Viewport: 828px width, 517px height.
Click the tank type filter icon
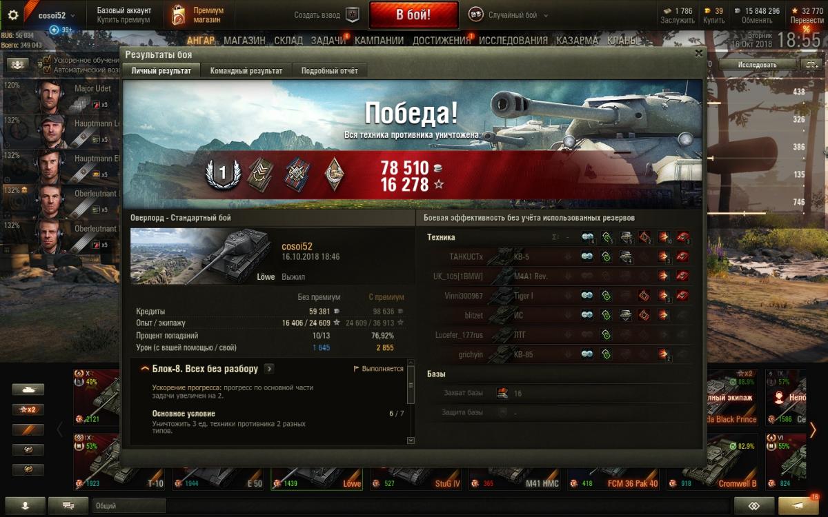[x=28, y=389]
